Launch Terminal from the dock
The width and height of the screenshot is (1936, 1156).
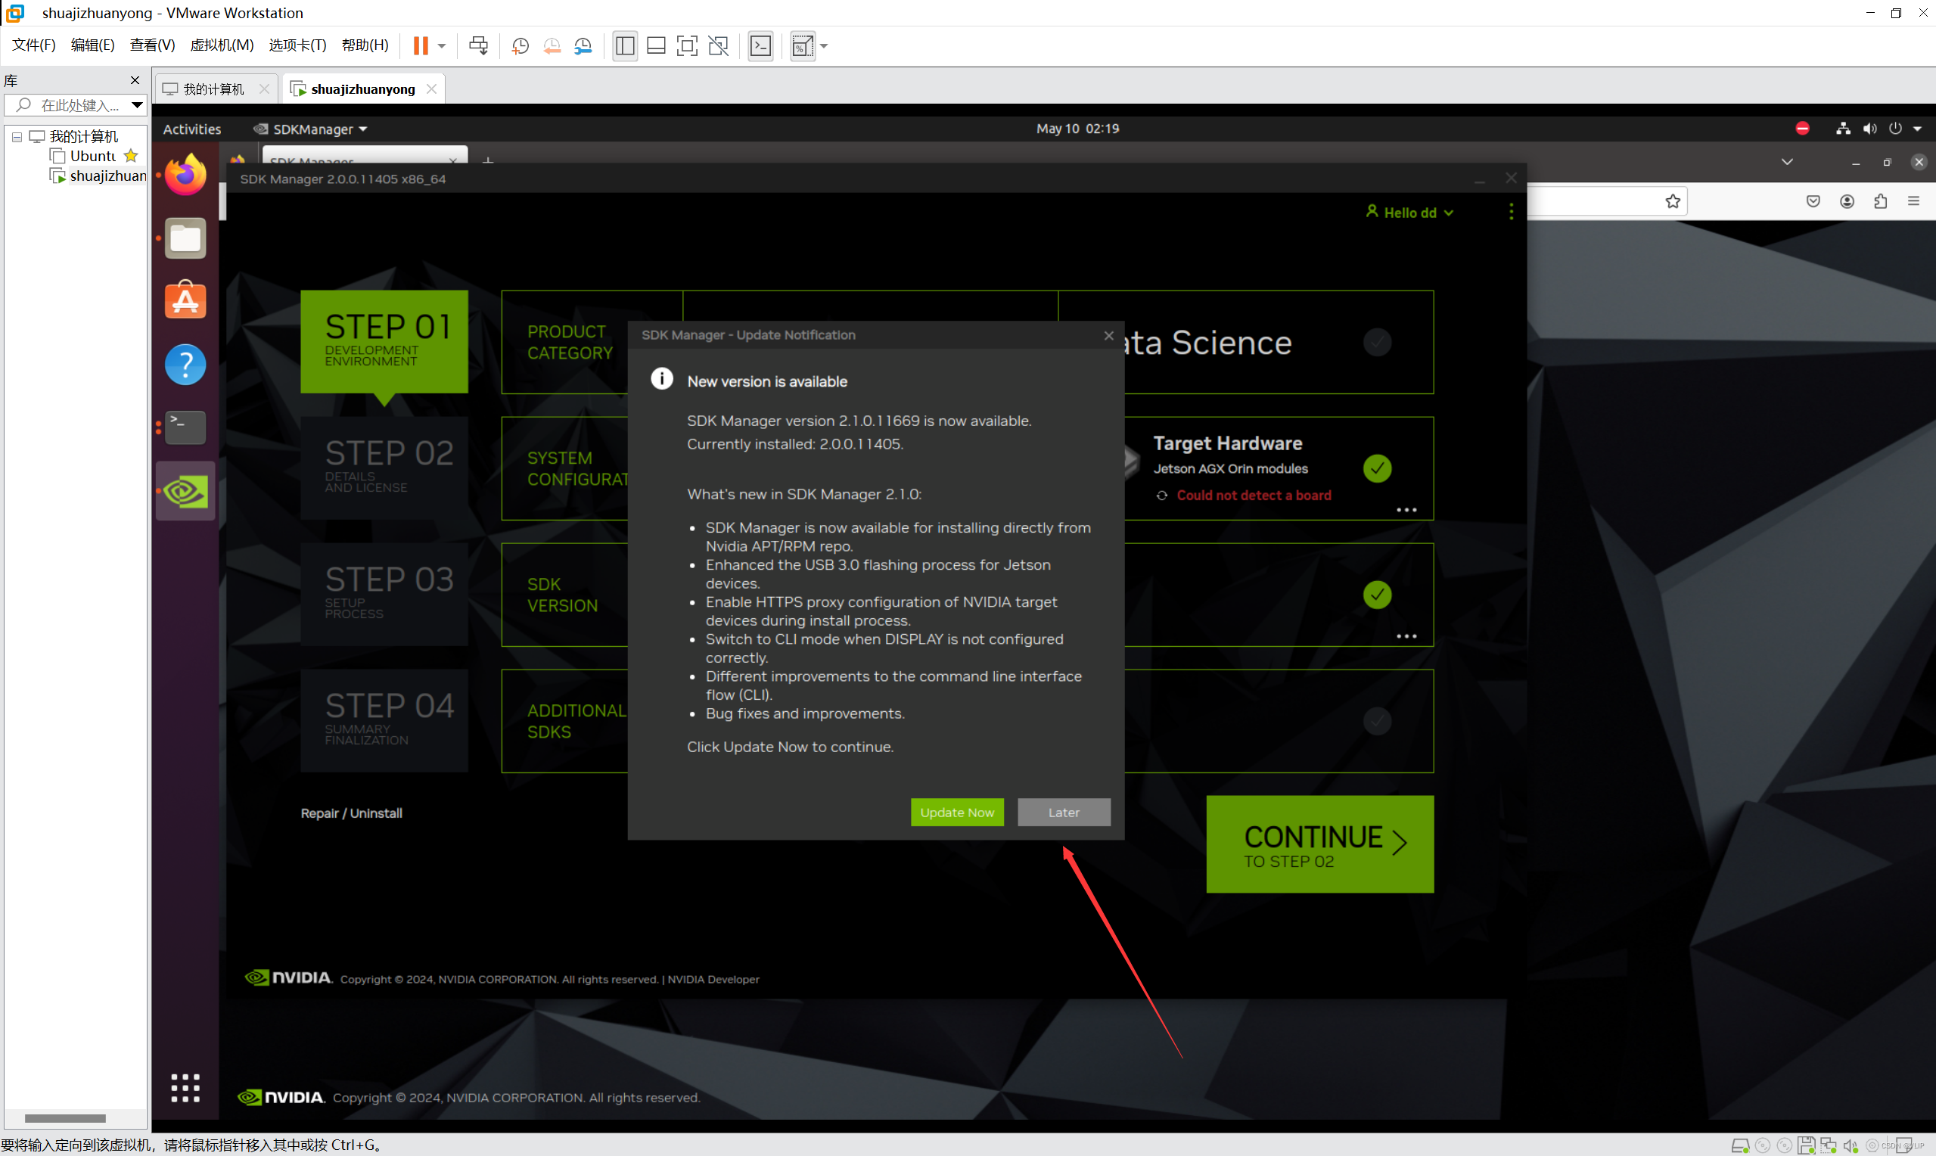(x=185, y=427)
